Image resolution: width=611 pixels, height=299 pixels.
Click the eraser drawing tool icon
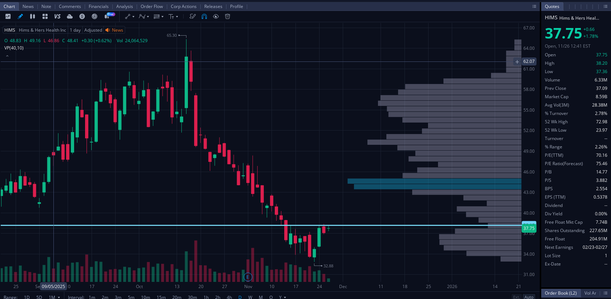click(x=192, y=16)
